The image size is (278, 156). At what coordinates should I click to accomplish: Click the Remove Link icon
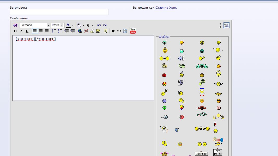tap(86, 31)
